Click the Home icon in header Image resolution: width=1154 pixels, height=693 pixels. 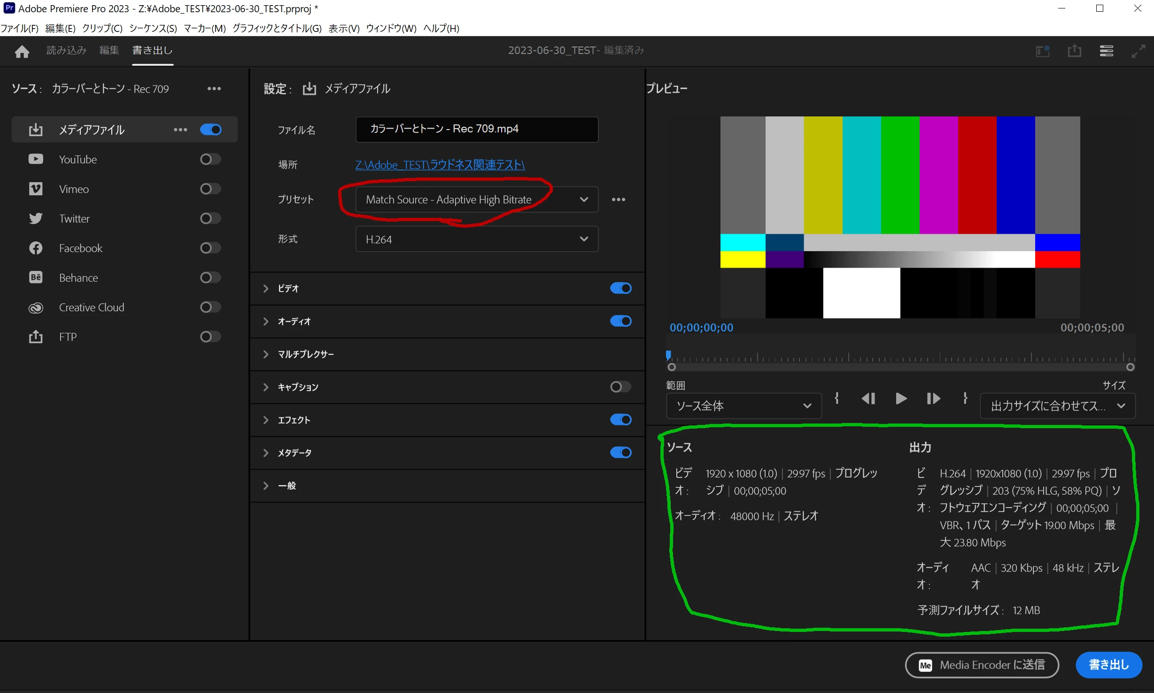pyautogui.click(x=22, y=51)
